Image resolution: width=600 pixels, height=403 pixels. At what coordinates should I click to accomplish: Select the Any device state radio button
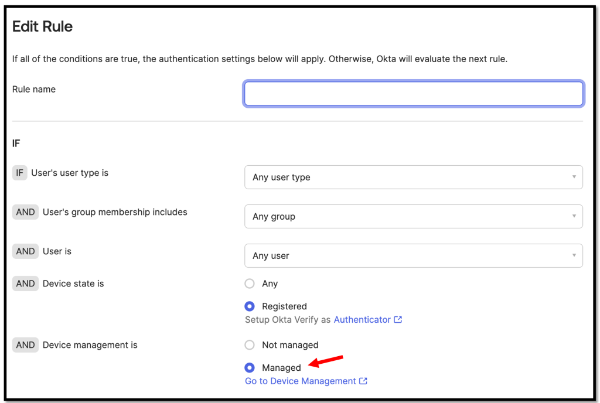click(x=250, y=284)
